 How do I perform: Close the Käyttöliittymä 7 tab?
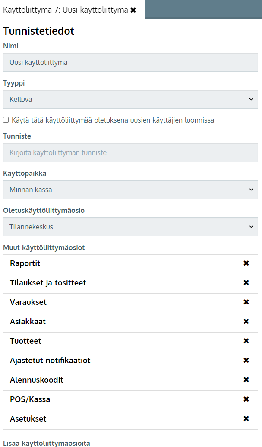pos(133,10)
